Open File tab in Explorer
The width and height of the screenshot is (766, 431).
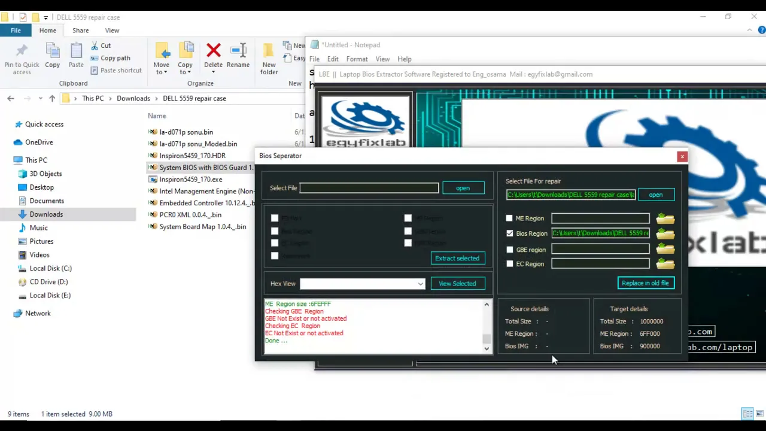16,31
